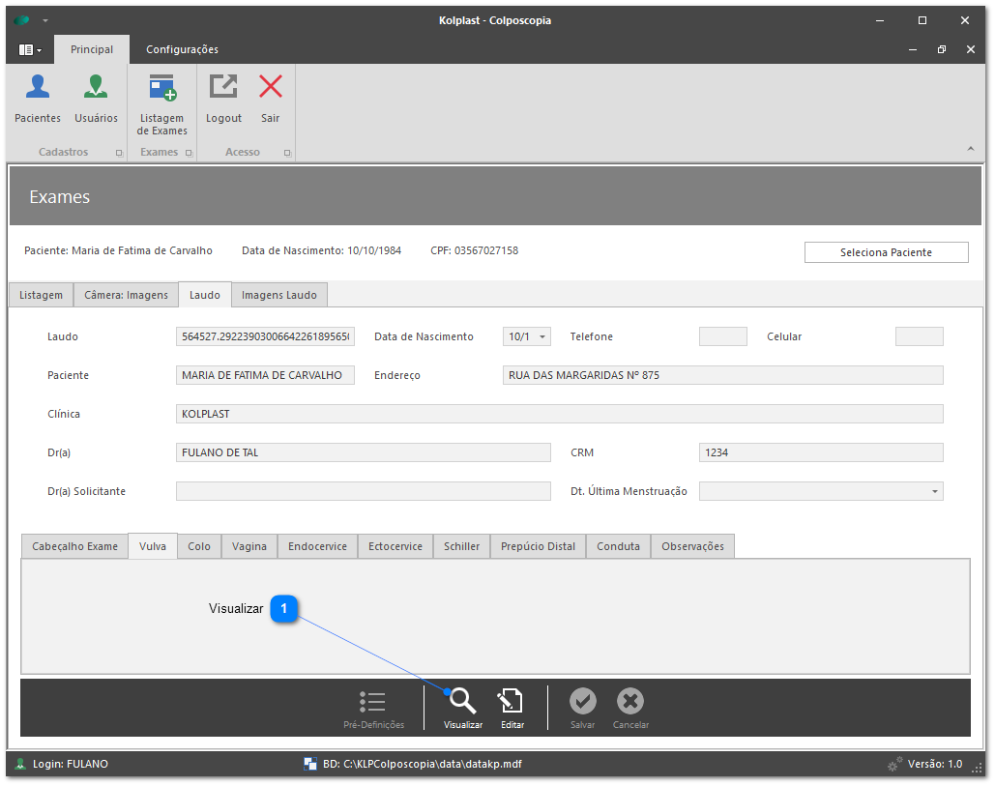Open the Colo sub-tab
This screenshot has width=995, height=786.
tap(199, 546)
